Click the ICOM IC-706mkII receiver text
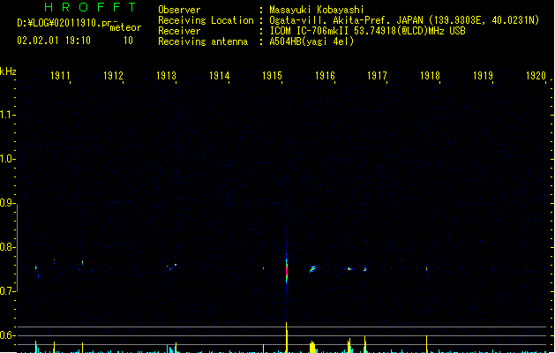The height and width of the screenshot is (353, 555). pyautogui.click(x=367, y=31)
